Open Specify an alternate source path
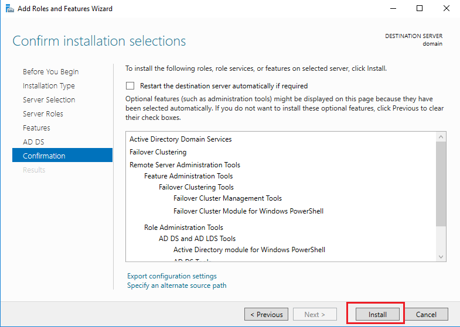460x327 pixels. 176,285
